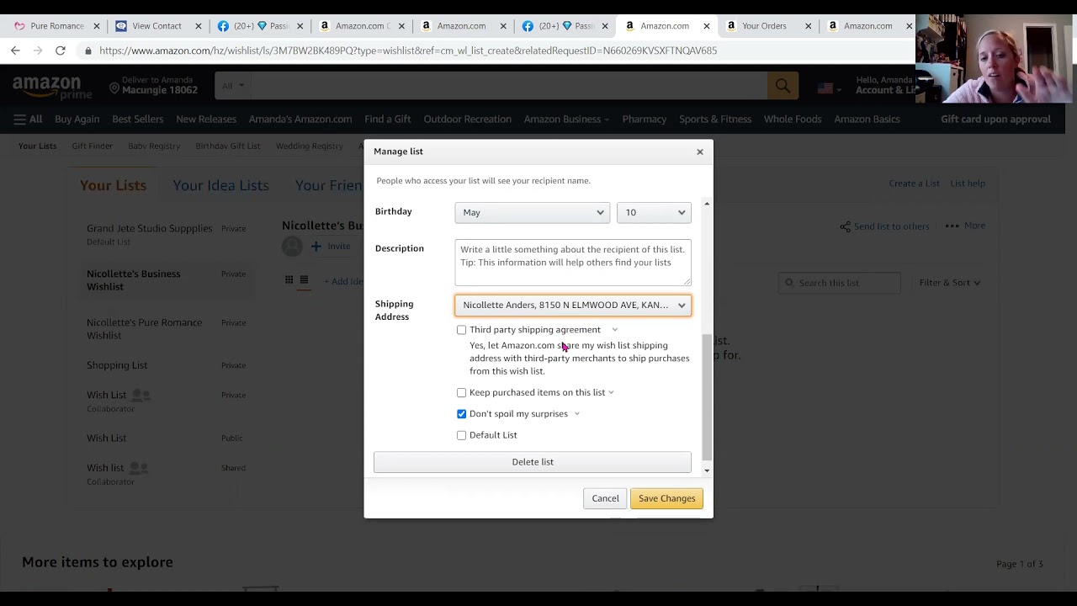Close the View Contact browser tab

coord(199,26)
